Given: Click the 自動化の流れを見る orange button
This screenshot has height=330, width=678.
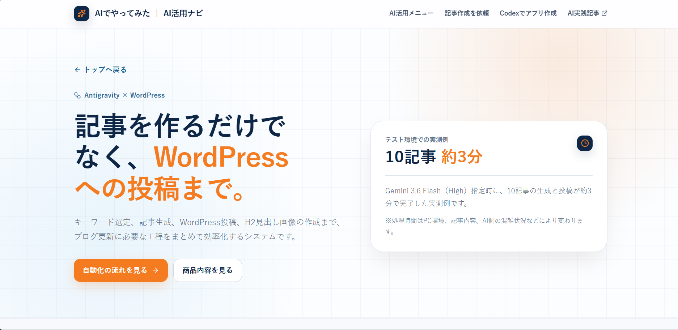Looking at the screenshot, I should tap(121, 270).
